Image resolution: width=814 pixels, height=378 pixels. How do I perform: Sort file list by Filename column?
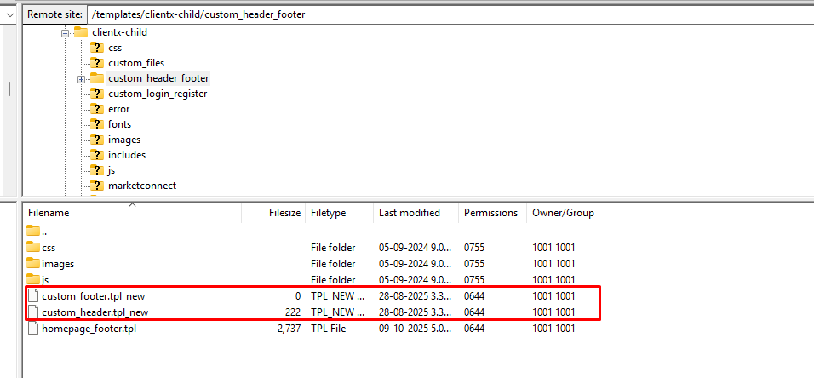(x=49, y=213)
